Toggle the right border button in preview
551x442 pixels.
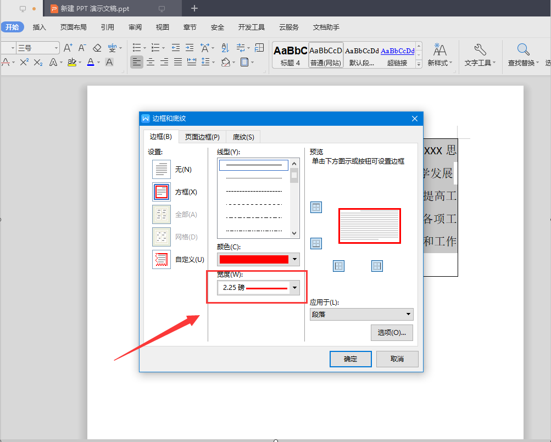click(x=377, y=266)
